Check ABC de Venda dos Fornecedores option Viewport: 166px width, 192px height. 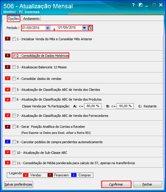(x=14, y=115)
